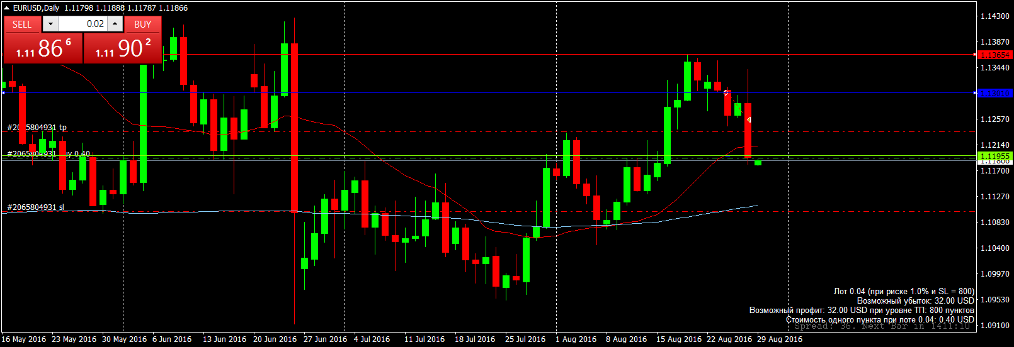This screenshot has width=1014, height=347.
Task: Click the '#2065804931 sl' order label
Action: click(35, 207)
